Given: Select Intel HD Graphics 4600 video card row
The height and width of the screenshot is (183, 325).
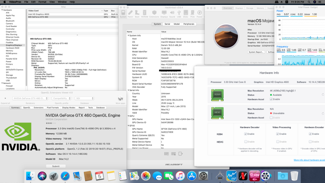Looking at the screenshot, I should 73,14.
